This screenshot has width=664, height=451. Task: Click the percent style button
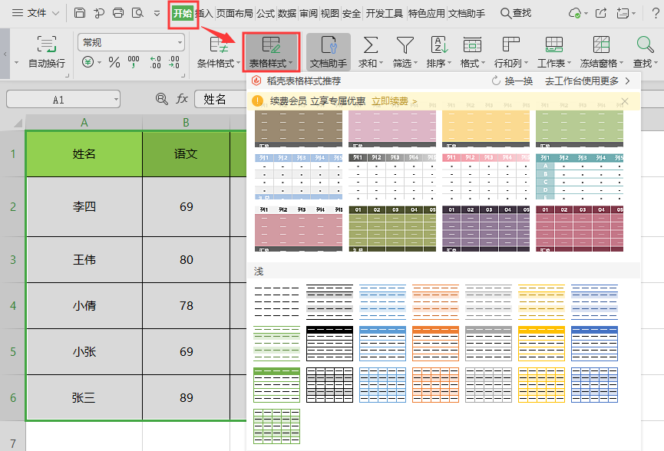pos(114,63)
